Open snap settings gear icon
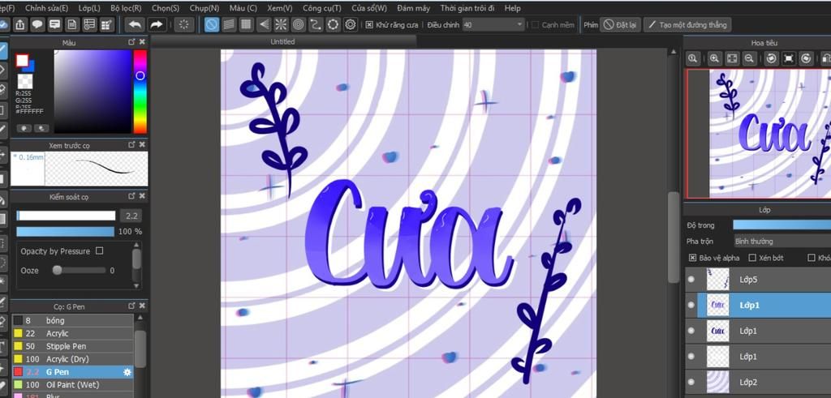This screenshot has height=398, width=831. pyautogui.click(x=351, y=24)
